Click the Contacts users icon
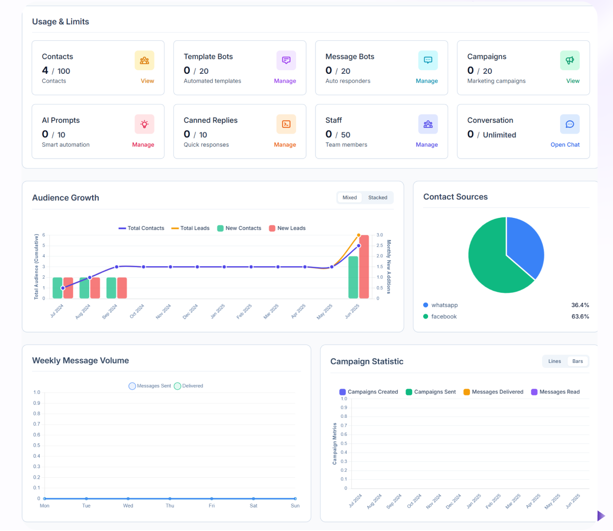 point(144,60)
